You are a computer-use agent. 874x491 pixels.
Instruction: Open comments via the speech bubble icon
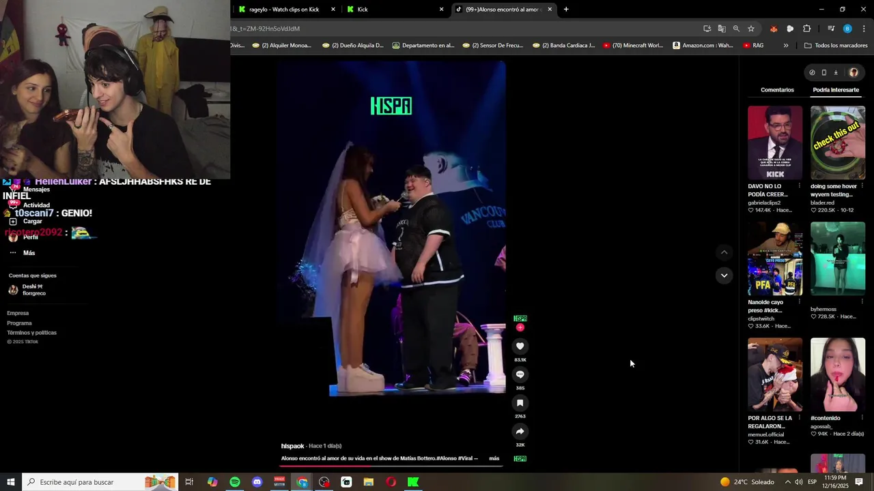pyautogui.click(x=520, y=374)
